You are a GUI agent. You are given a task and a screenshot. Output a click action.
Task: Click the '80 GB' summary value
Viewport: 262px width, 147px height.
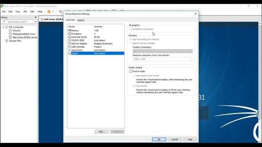[x=97, y=37]
